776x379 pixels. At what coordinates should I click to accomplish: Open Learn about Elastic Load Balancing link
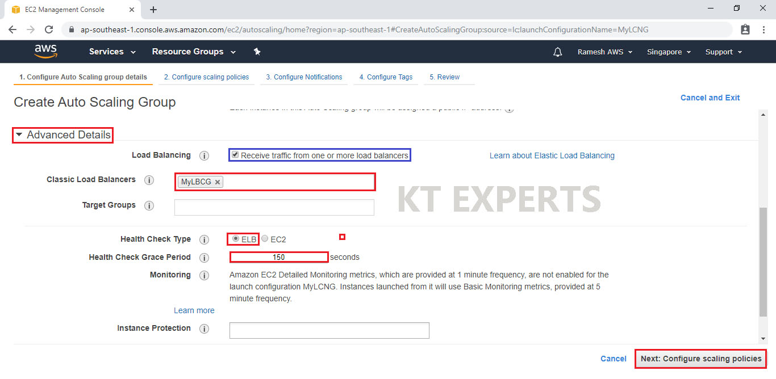552,155
